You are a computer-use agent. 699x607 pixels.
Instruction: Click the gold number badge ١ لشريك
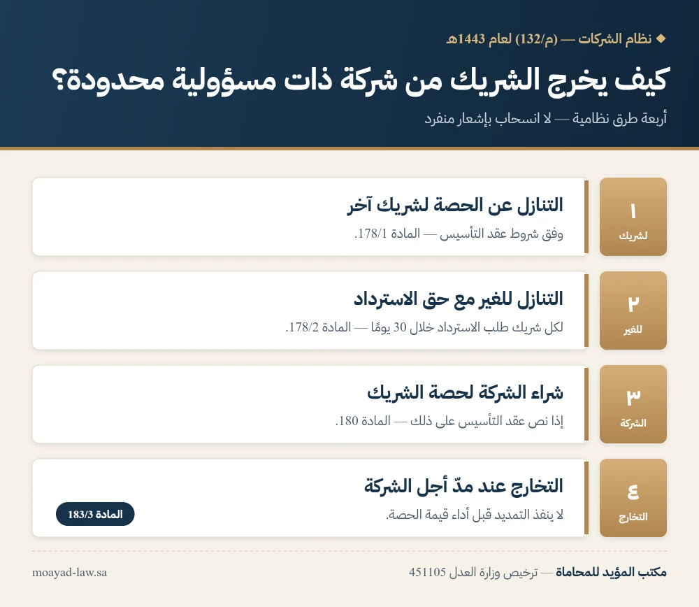coord(633,217)
